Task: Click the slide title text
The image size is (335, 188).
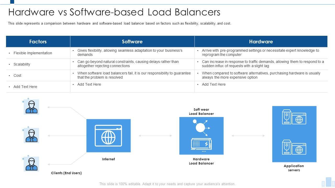Action: point(114,12)
